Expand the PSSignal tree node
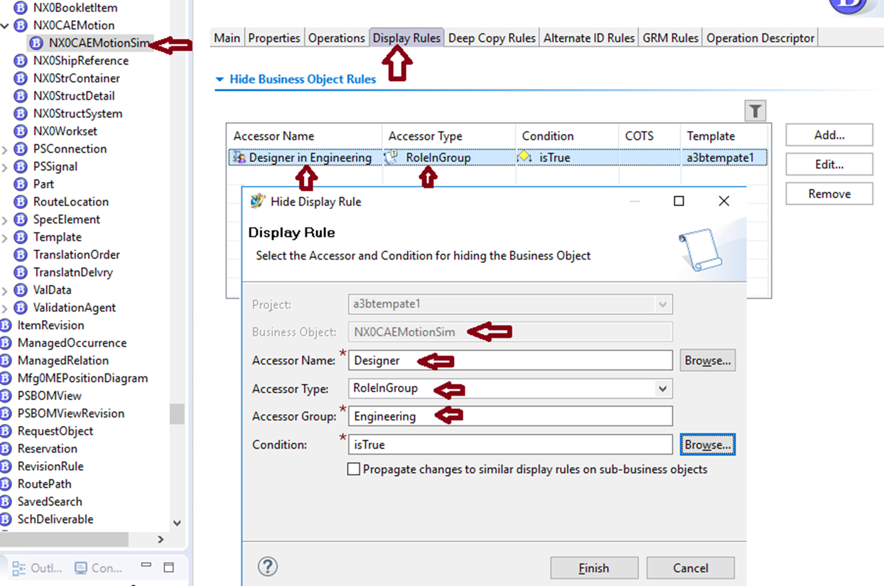Screen dimensions: 884x586 coord(5,167)
